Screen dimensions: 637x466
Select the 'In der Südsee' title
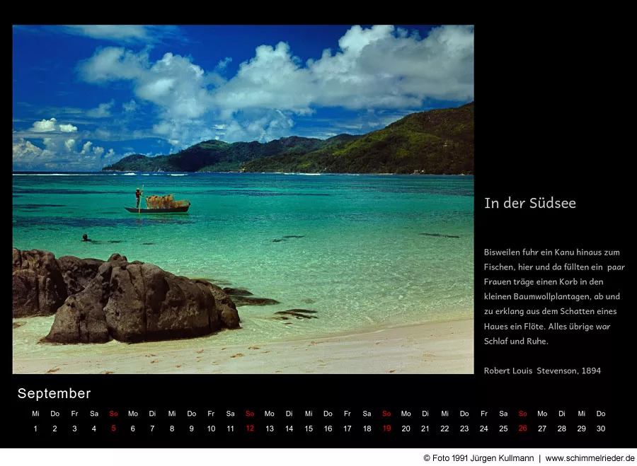click(529, 204)
